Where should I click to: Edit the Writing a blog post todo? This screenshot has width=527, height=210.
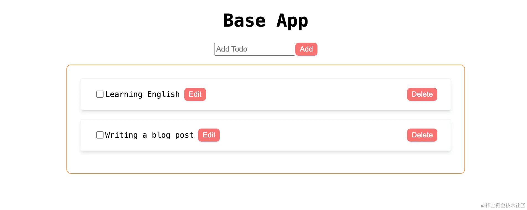pos(209,135)
